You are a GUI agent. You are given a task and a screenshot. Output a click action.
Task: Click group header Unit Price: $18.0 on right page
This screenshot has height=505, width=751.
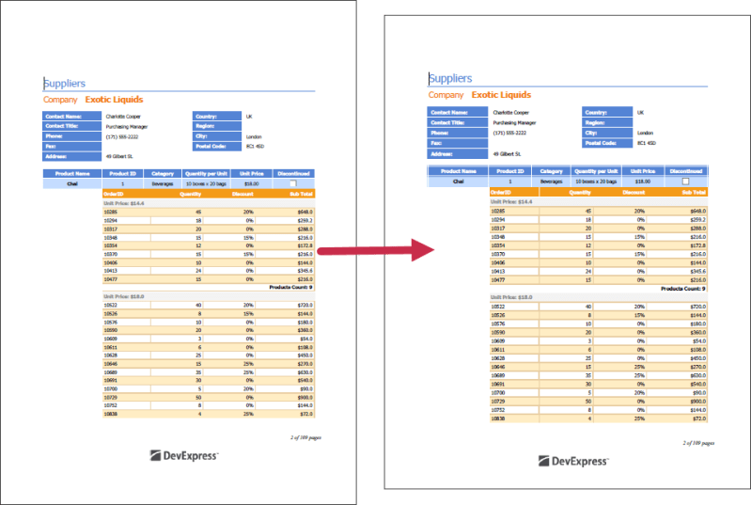(511, 297)
